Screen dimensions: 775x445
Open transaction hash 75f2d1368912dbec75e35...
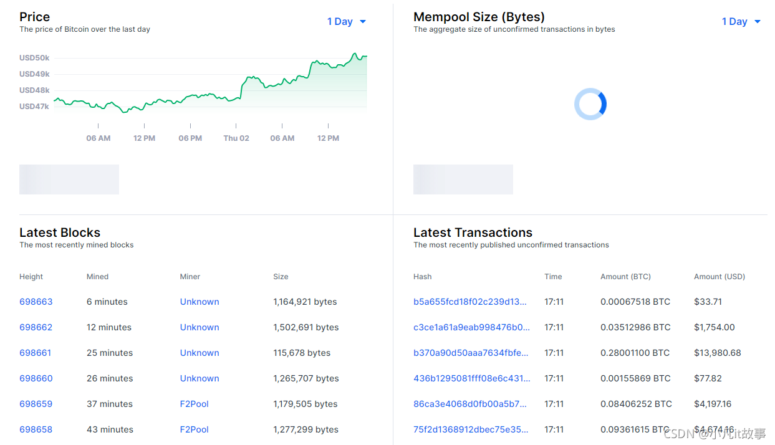[x=471, y=429]
